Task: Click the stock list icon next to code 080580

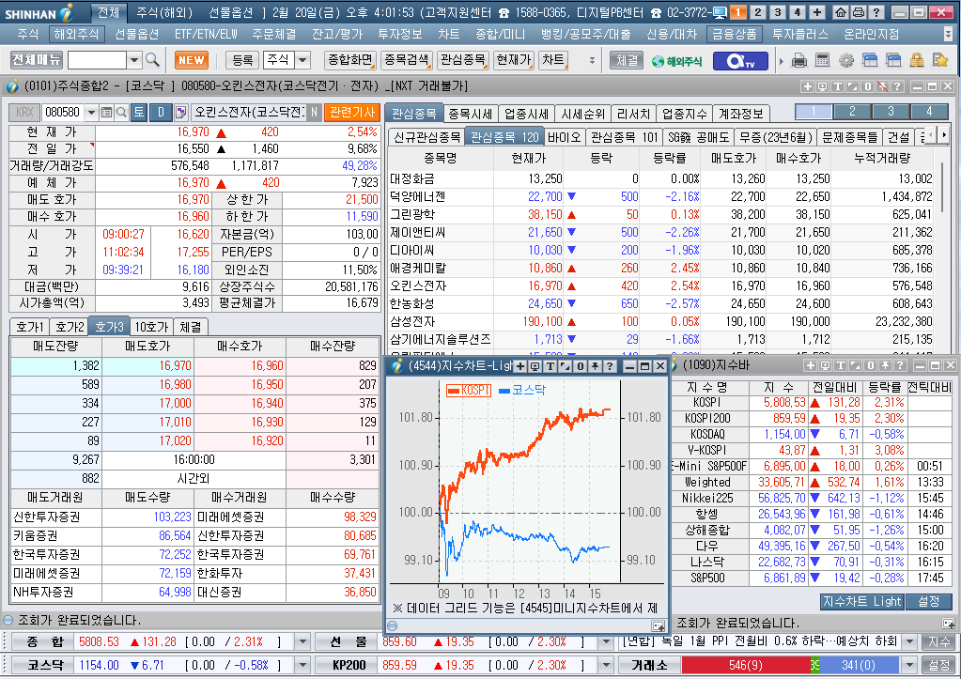Action: pyautogui.click(x=107, y=112)
